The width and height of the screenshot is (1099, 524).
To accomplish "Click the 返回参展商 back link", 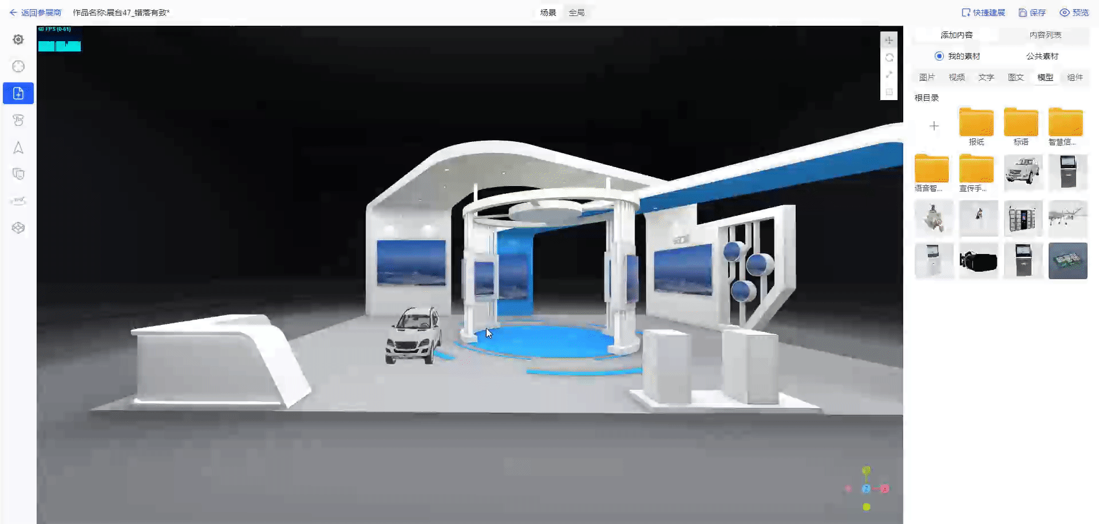I will pos(40,12).
